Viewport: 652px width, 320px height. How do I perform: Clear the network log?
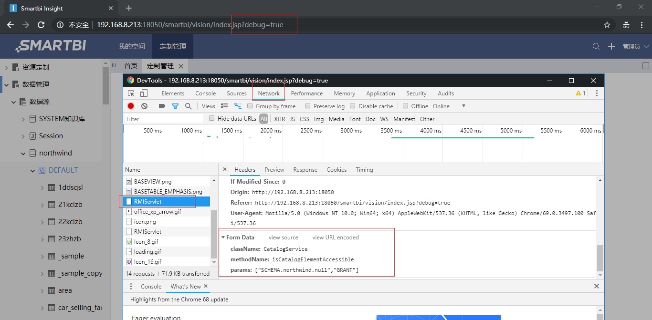[x=144, y=106]
